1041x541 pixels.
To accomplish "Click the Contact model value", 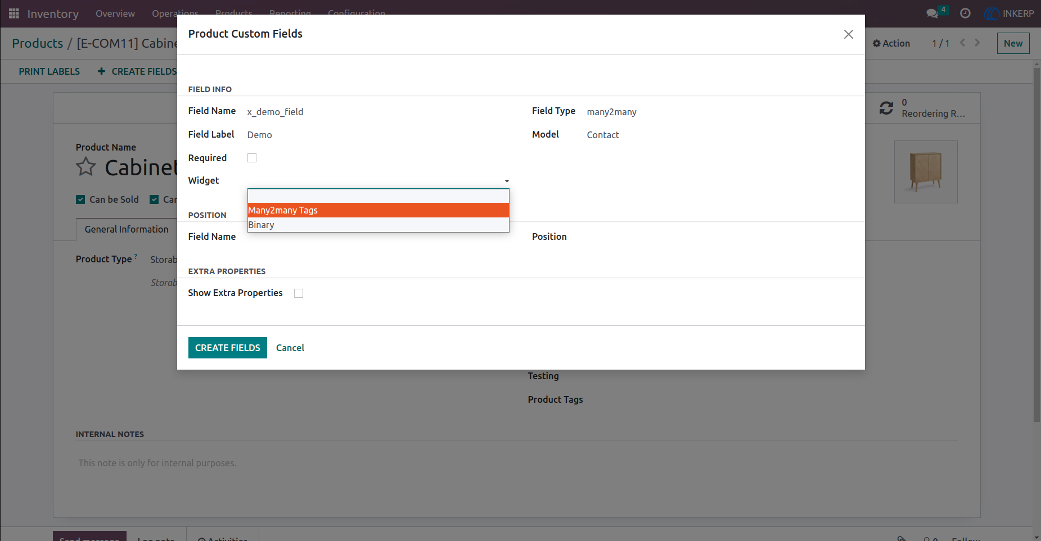I will click(603, 135).
